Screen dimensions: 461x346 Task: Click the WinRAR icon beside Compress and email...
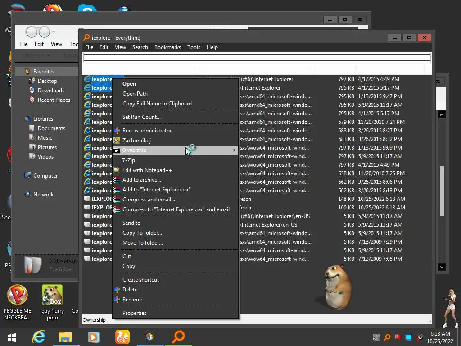pyautogui.click(x=117, y=200)
